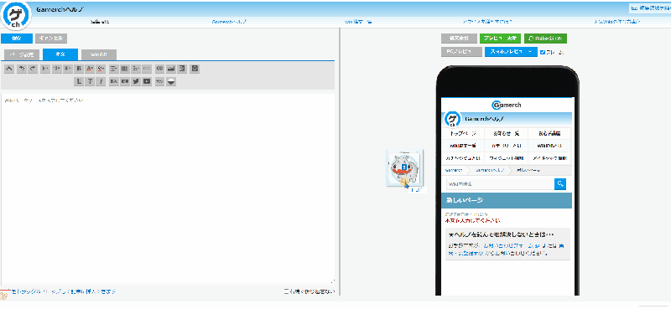Click the undo arrow icon
The height and width of the screenshot is (309, 671).
click(21, 69)
